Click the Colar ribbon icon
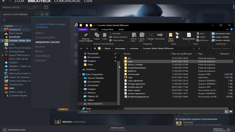Image resolution: width=235 pixels, height=132 pixels. coord(104,35)
